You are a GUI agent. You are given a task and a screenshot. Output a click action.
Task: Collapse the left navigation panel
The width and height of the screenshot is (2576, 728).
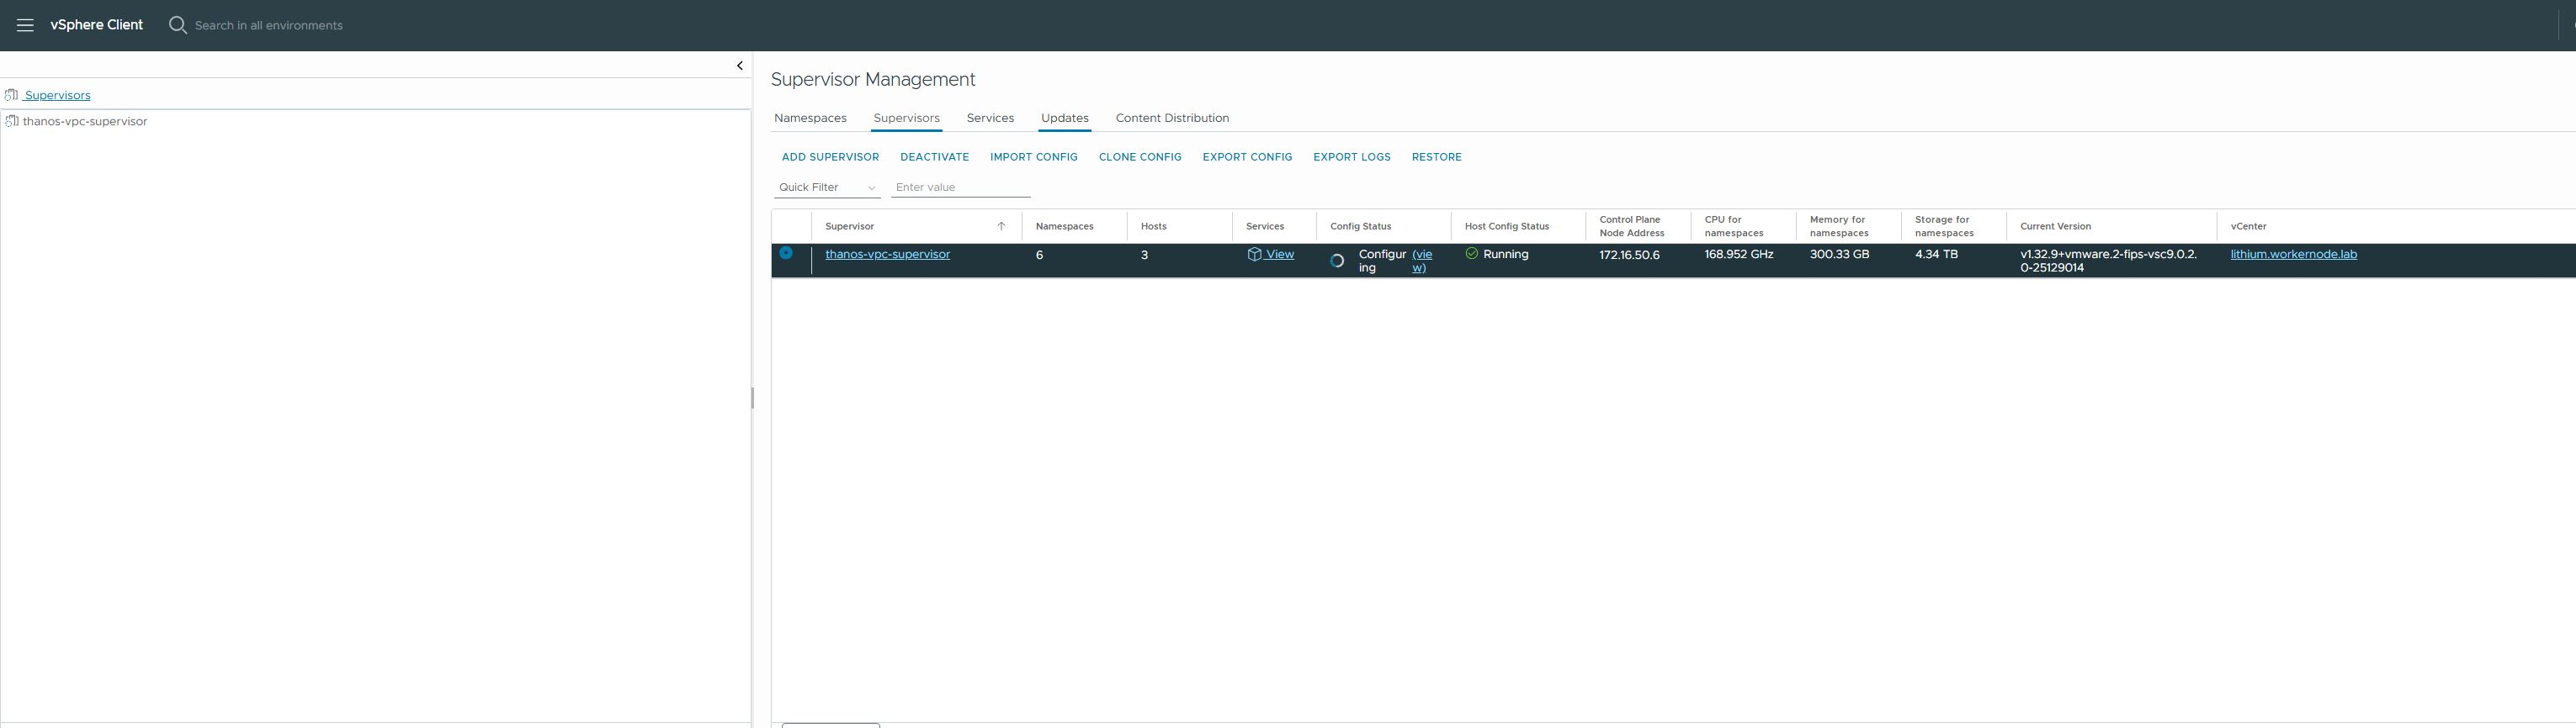pos(740,66)
